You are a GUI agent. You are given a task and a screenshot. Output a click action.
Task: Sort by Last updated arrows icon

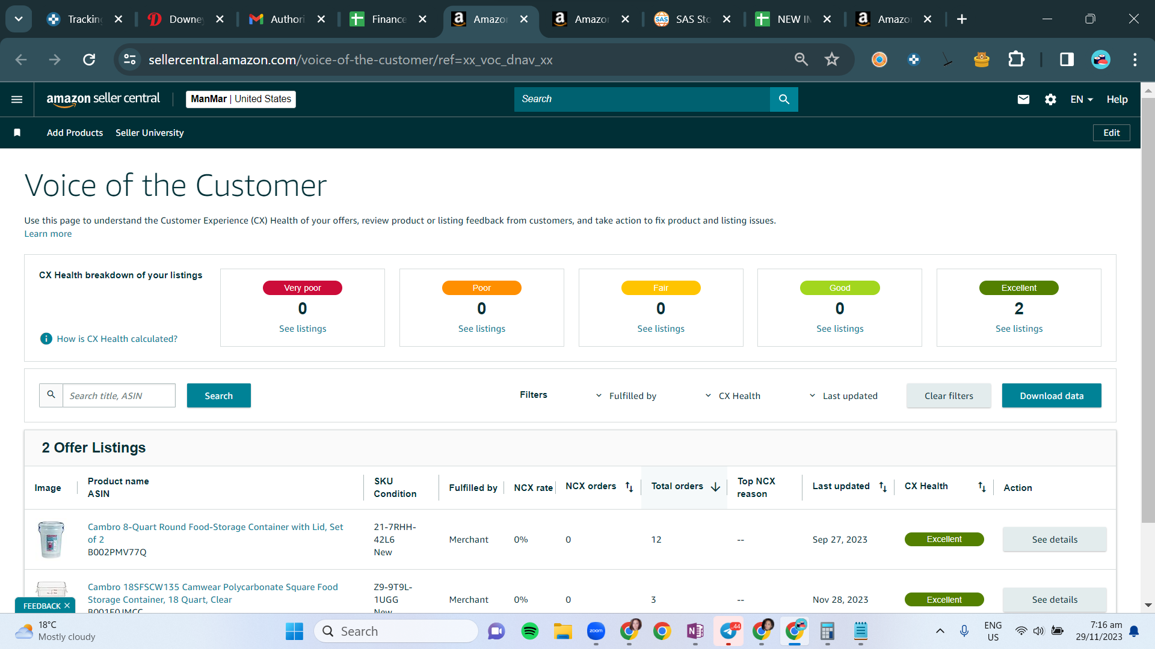[883, 487]
